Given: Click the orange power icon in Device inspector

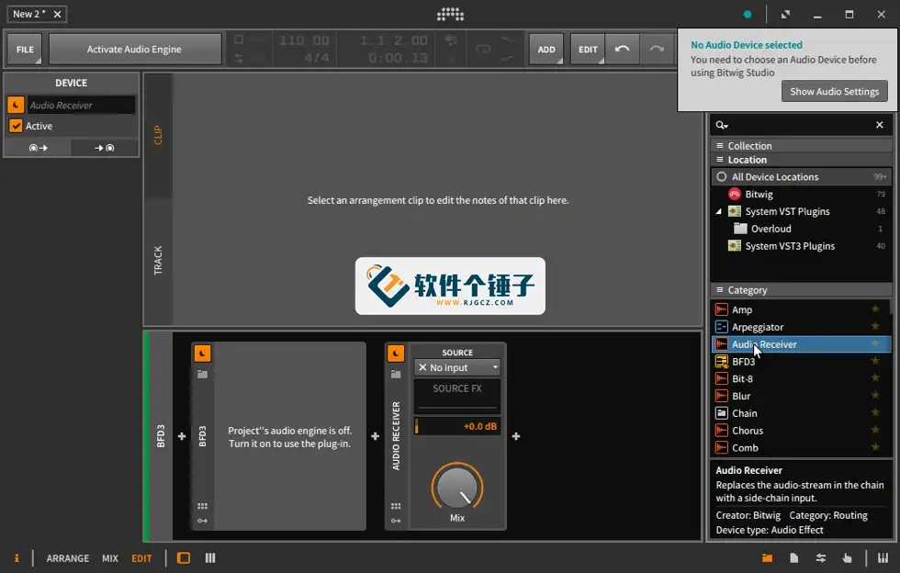Looking at the screenshot, I should point(17,105).
